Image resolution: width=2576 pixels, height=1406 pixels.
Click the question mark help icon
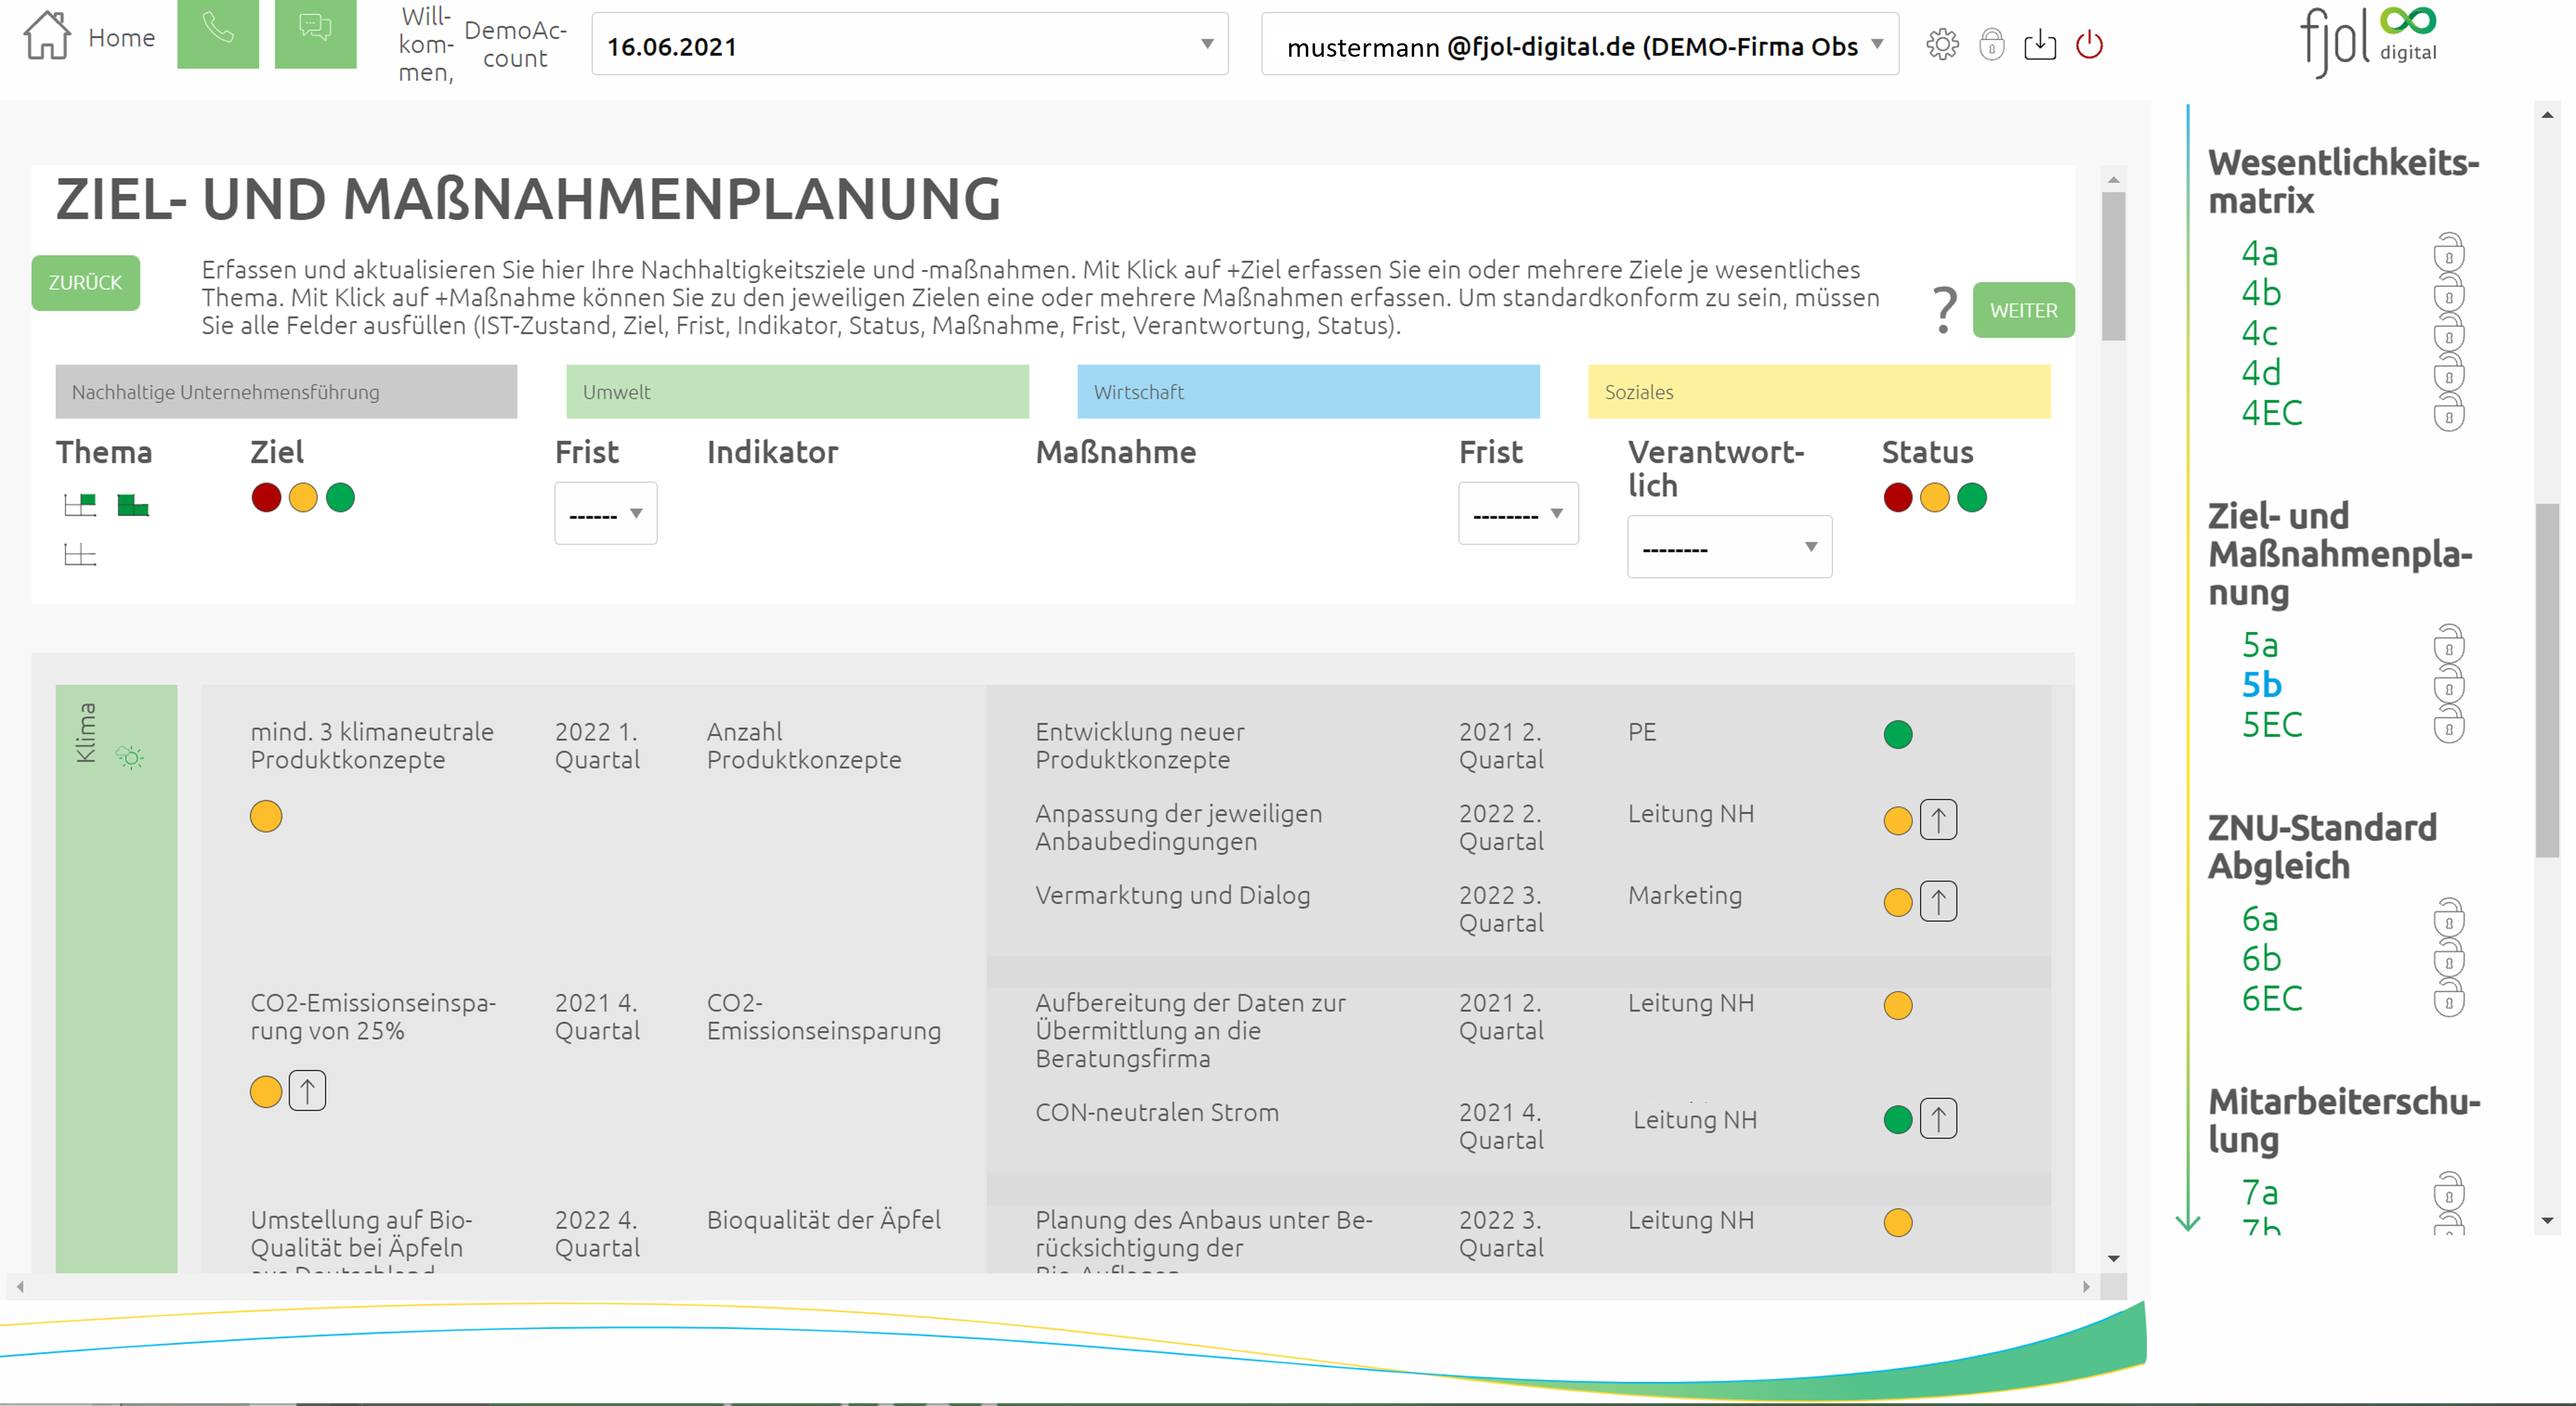tap(1944, 310)
